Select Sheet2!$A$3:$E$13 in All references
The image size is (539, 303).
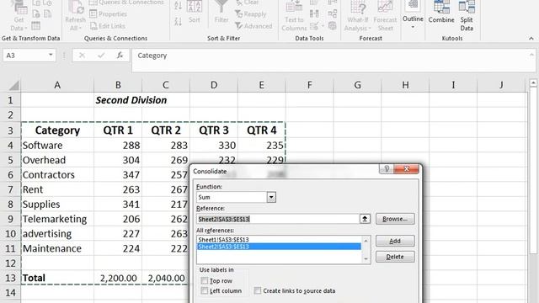[279, 247]
